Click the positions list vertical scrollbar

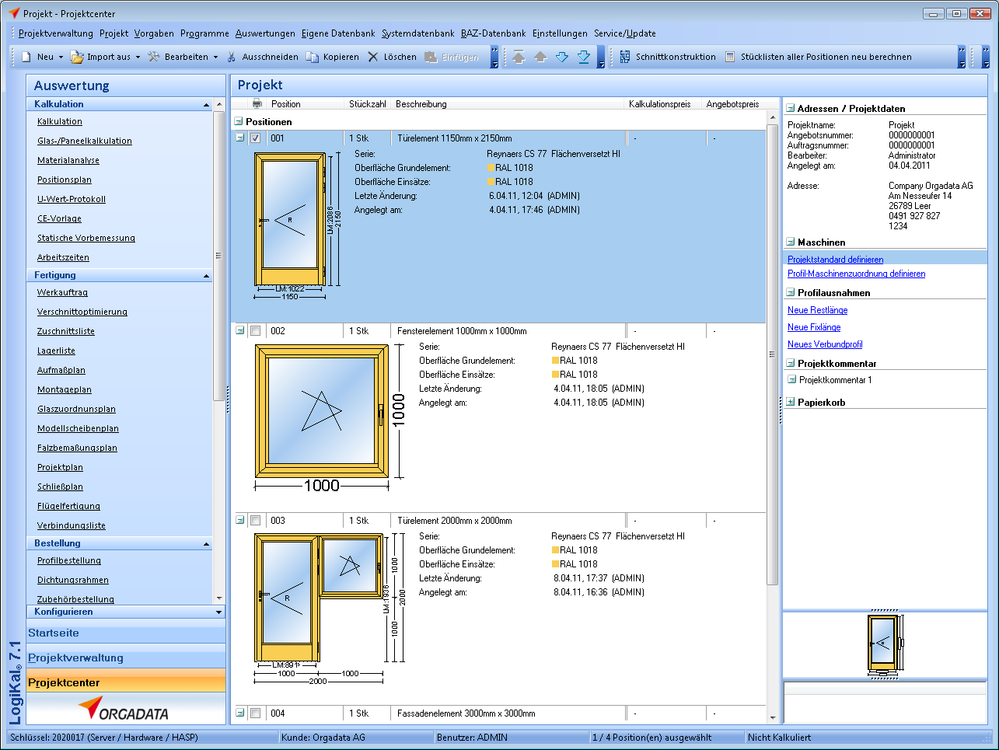click(x=772, y=354)
